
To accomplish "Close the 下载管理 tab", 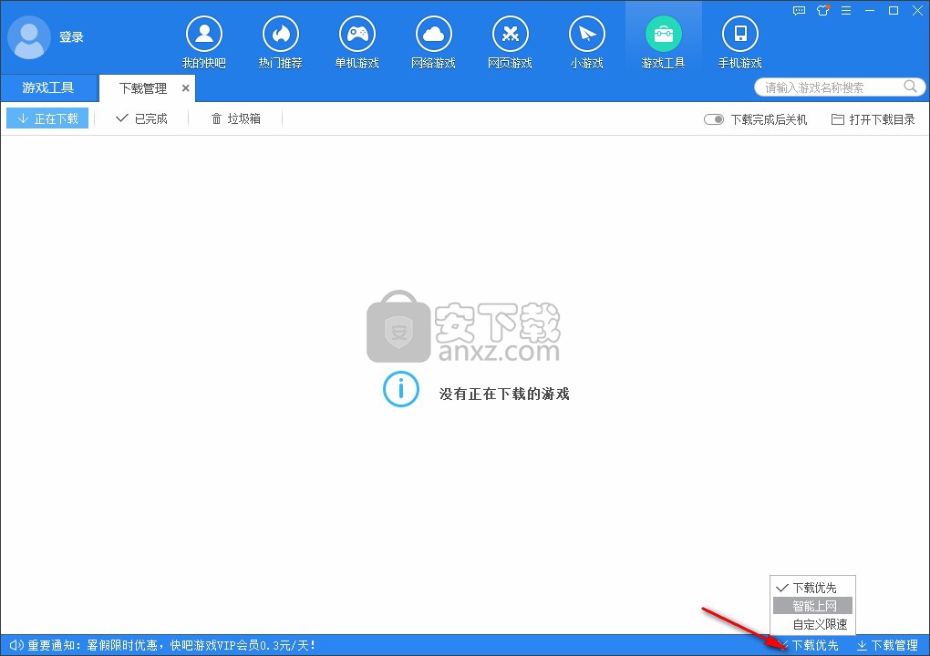I will pos(186,88).
